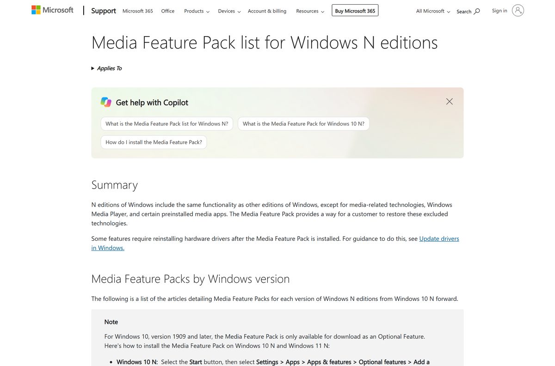Open Microsoft 365 in the navigation bar
This screenshot has height=366, width=555.
point(138,11)
